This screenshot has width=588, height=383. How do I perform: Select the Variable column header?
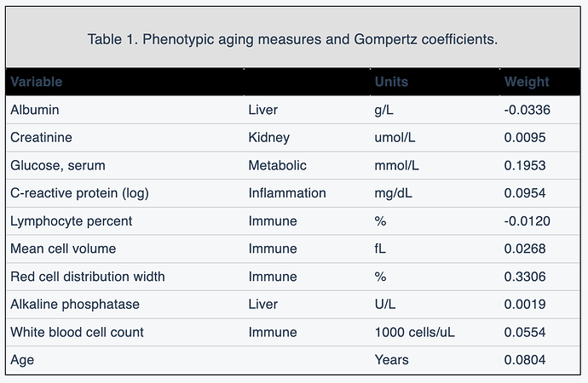pos(37,82)
